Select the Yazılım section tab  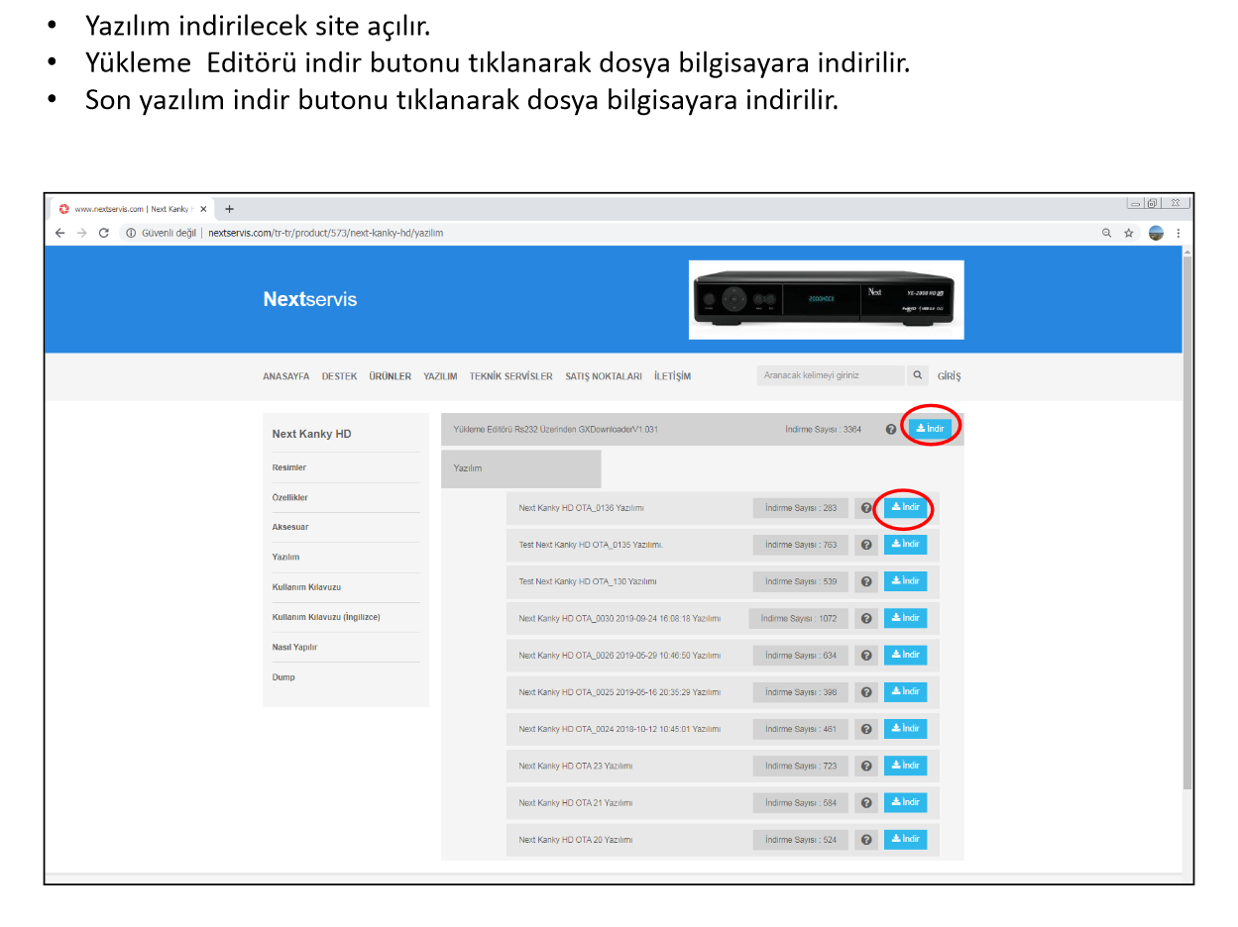(521, 468)
